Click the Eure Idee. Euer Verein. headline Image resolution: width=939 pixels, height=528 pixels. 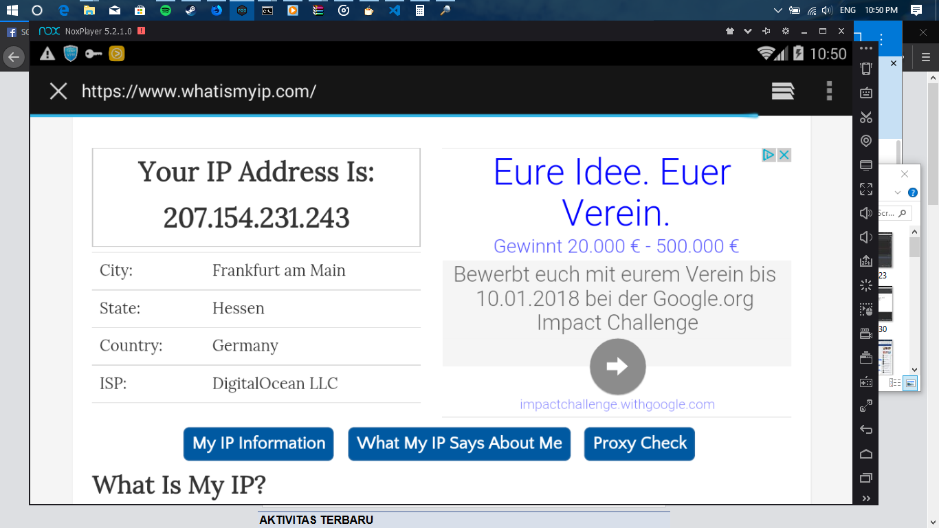pyautogui.click(x=613, y=192)
